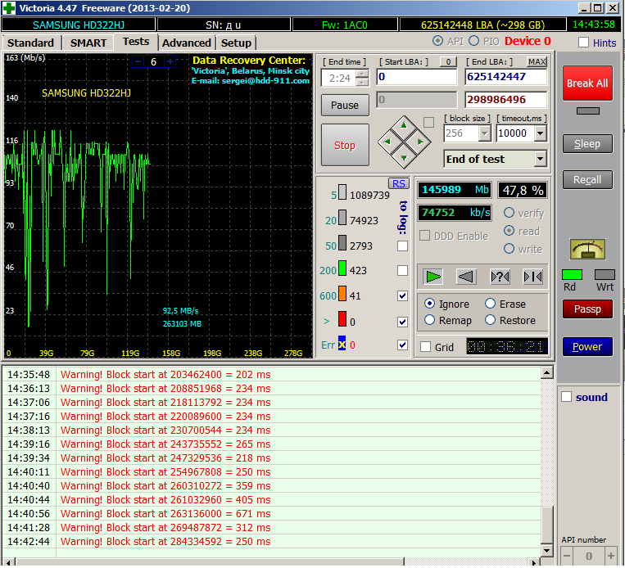This screenshot has height=568, width=625.
Task: Click the MAX End LBA button
Action: 537,61
